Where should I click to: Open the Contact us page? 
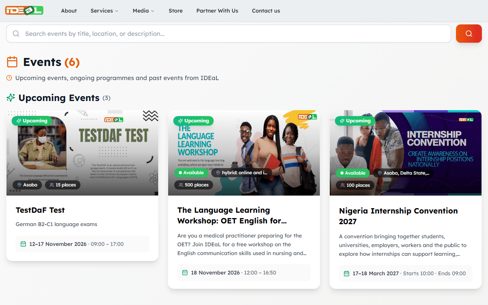point(266,11)
